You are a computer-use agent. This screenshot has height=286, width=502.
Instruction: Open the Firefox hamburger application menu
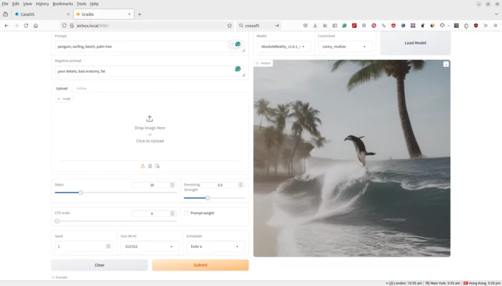(495, 26)
